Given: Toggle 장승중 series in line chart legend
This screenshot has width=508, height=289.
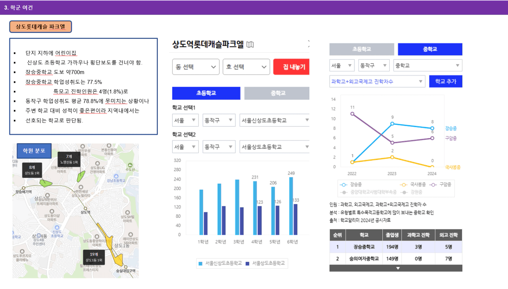Looking at the screenshot, I should pos(351,185).
